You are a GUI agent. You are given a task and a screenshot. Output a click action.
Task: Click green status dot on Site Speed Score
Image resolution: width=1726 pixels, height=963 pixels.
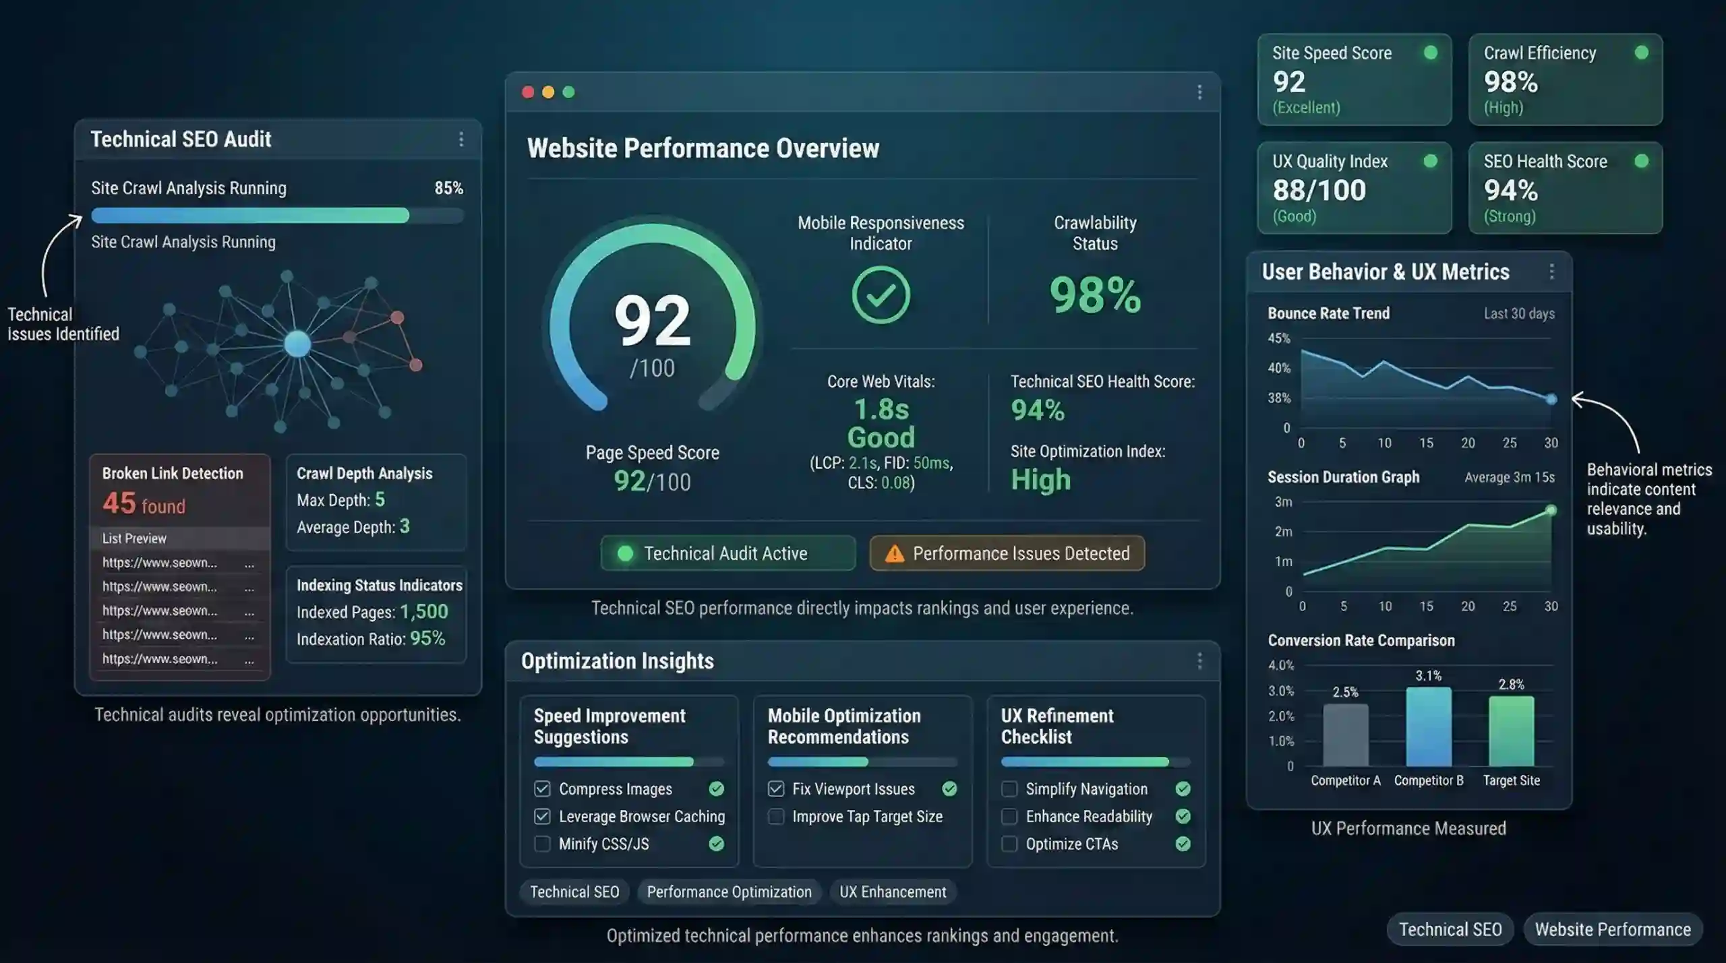pyautogui.click(x=1430, y=53)
